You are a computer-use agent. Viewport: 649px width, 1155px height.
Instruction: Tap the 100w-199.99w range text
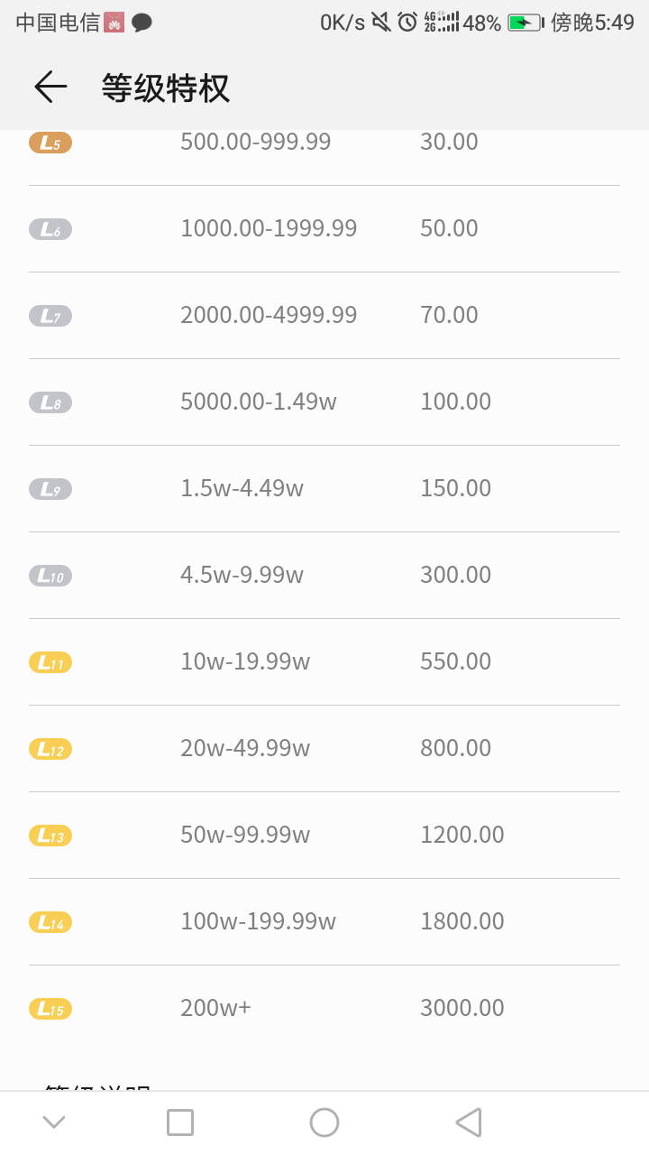(258, 921)
